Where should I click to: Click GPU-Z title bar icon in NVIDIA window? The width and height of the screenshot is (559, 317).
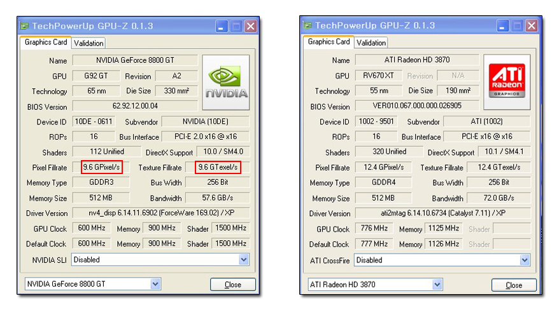pyautogui.click(x=24, y=26)
